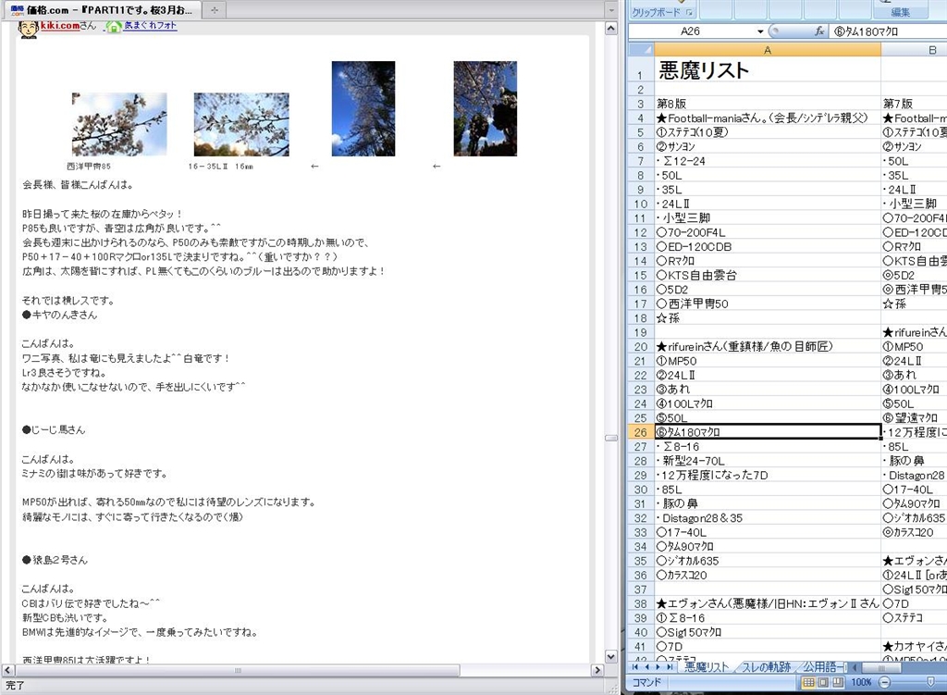947x695 pixels.
Task: Click the kiki.com username link
Action: [59, 26]
